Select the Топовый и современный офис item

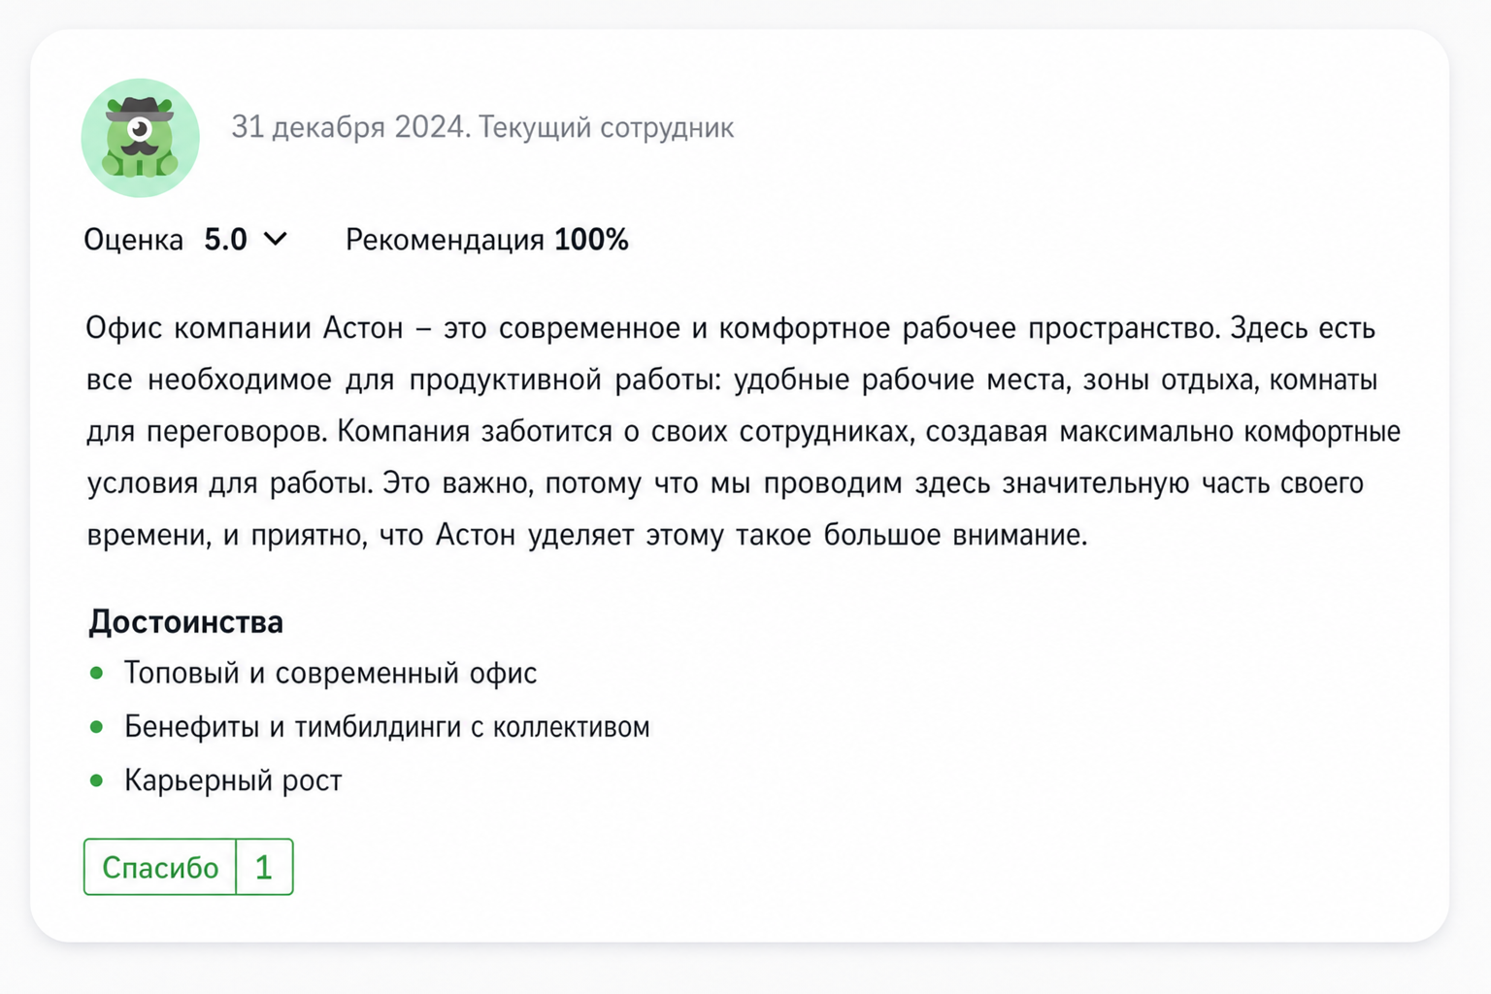click(x=330, y=673)
